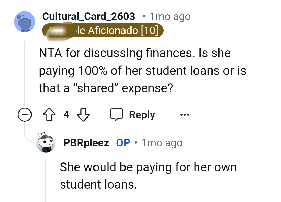Expand the thread line under the avatar

tap(25, 73)
